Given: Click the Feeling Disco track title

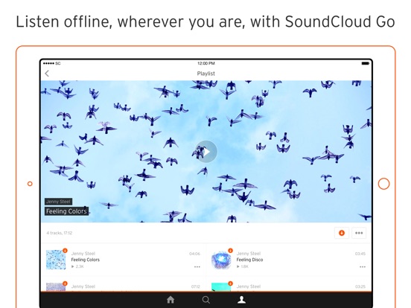Looking at the screenshot, I should (249, 260).
